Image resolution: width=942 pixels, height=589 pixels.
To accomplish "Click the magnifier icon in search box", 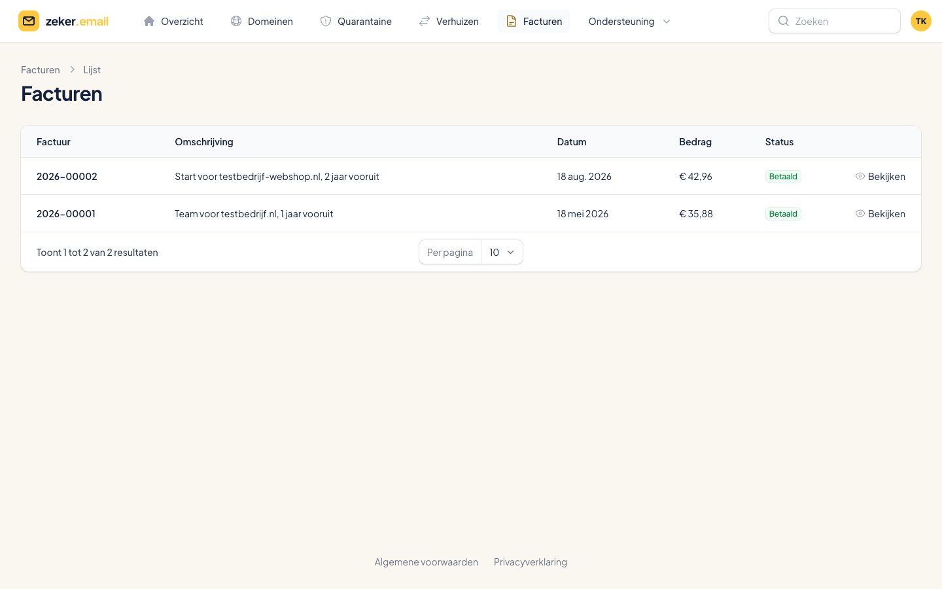I will coord(784,21).
